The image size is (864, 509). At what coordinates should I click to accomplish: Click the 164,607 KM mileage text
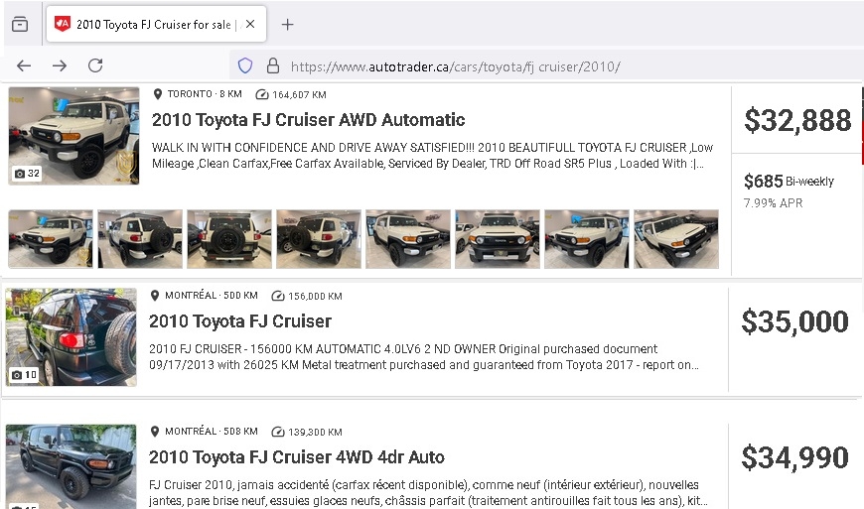pyautogui.click(x=299, y=94)
